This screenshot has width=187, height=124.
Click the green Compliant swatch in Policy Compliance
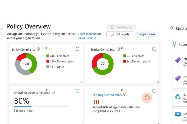[48, 56]
